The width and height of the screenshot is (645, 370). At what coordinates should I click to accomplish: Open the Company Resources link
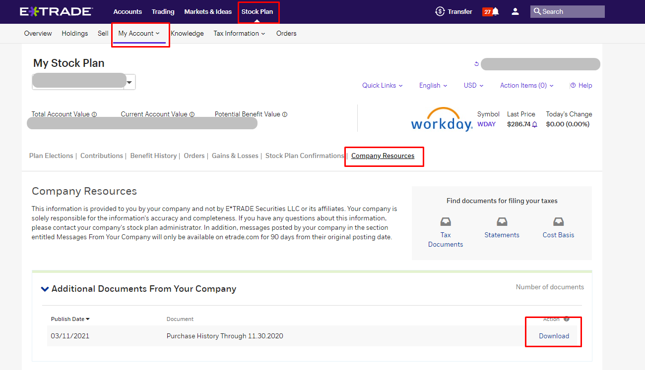point(383,156)
